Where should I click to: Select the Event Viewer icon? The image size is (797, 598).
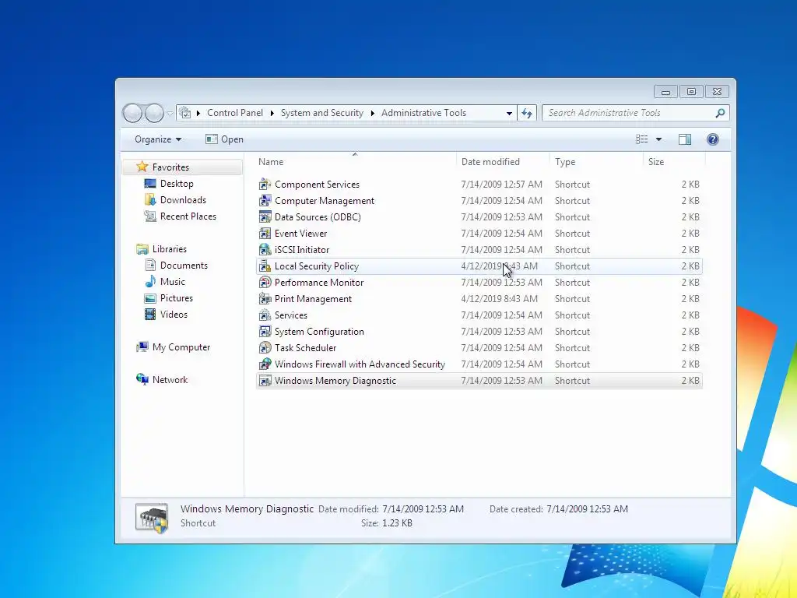[265, 234]
